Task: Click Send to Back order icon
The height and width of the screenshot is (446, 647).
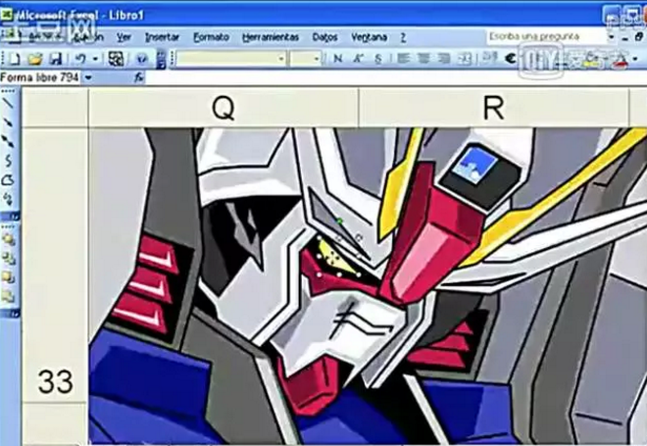Action: (x=8, y=258)
